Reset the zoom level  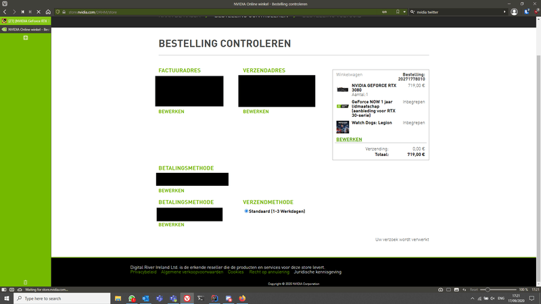pyautogui.click(x=474, y=290)
